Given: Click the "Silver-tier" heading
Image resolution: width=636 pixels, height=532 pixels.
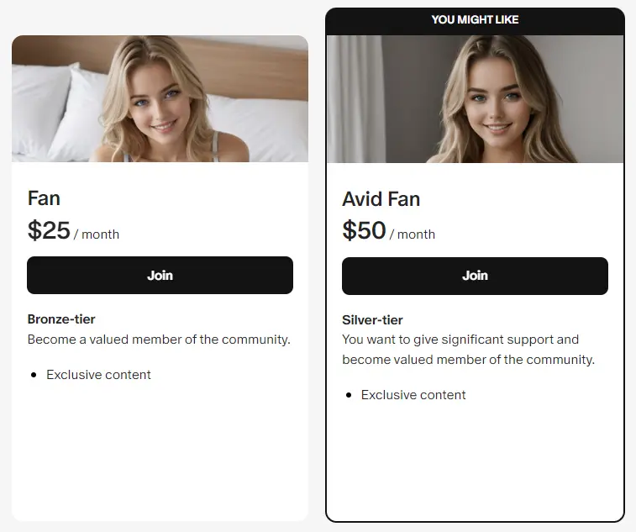Looking at the screenshot, I should pos(372,320).
